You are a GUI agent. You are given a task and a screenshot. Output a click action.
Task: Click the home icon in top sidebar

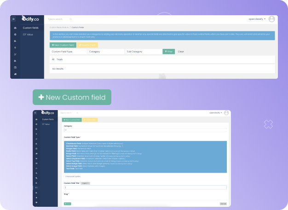tap(15, 28)
